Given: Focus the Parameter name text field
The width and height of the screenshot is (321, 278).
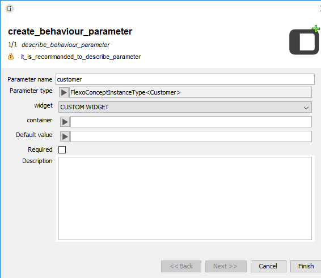Looking at the screenshot, I should tap(185, 79).
